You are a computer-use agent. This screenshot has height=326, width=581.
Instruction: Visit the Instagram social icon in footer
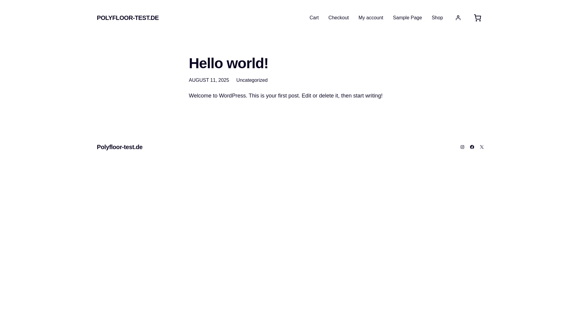coord(462,147)
